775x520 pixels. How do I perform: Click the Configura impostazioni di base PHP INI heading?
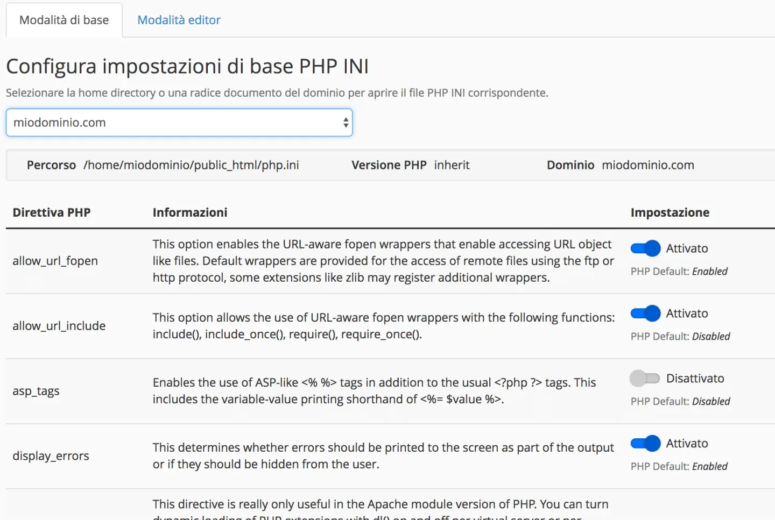click(x=187, y=66)
